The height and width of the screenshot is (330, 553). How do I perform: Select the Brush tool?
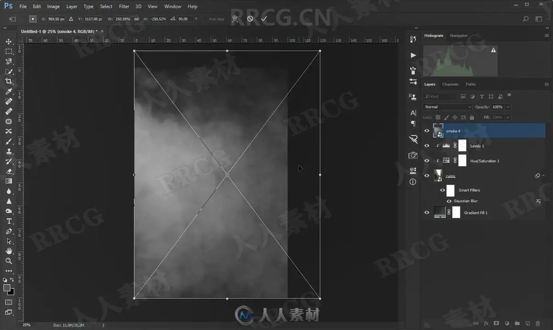[x=9, y=141]
